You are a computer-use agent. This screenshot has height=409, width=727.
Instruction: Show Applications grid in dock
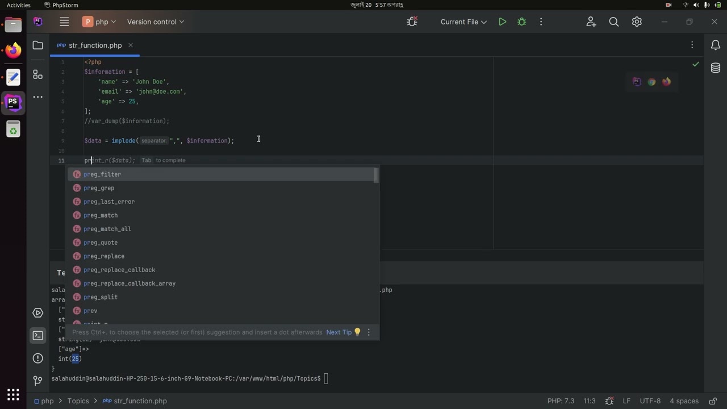pyautogui.click(x=13, y=394)
